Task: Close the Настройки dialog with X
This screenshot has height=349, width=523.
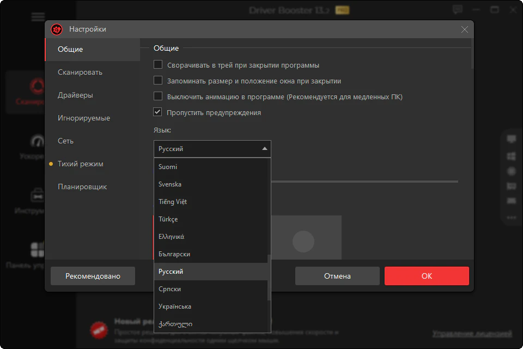Action: (464, 29)
